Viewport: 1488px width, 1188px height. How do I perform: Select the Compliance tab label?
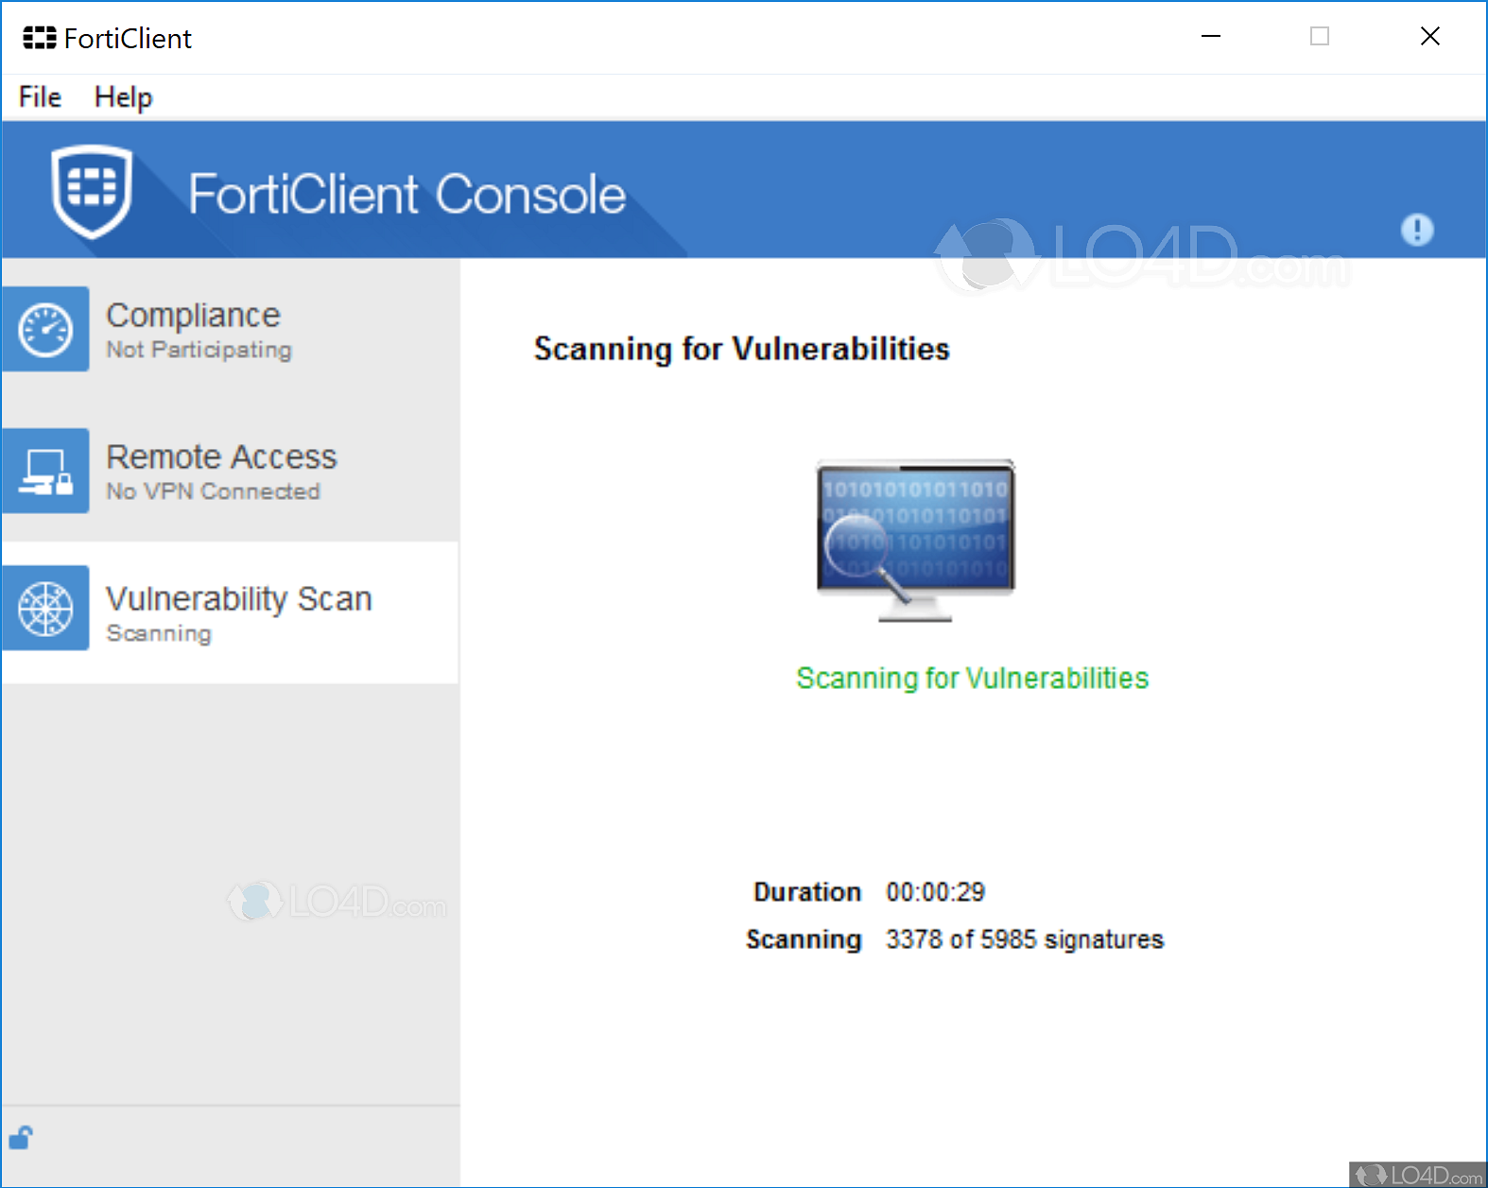click(193, 315)
